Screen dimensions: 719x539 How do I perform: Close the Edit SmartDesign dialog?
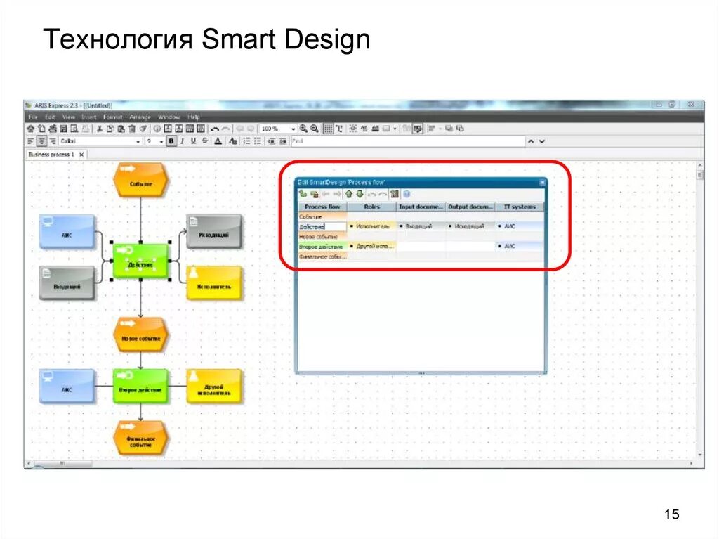pos(542,182)
